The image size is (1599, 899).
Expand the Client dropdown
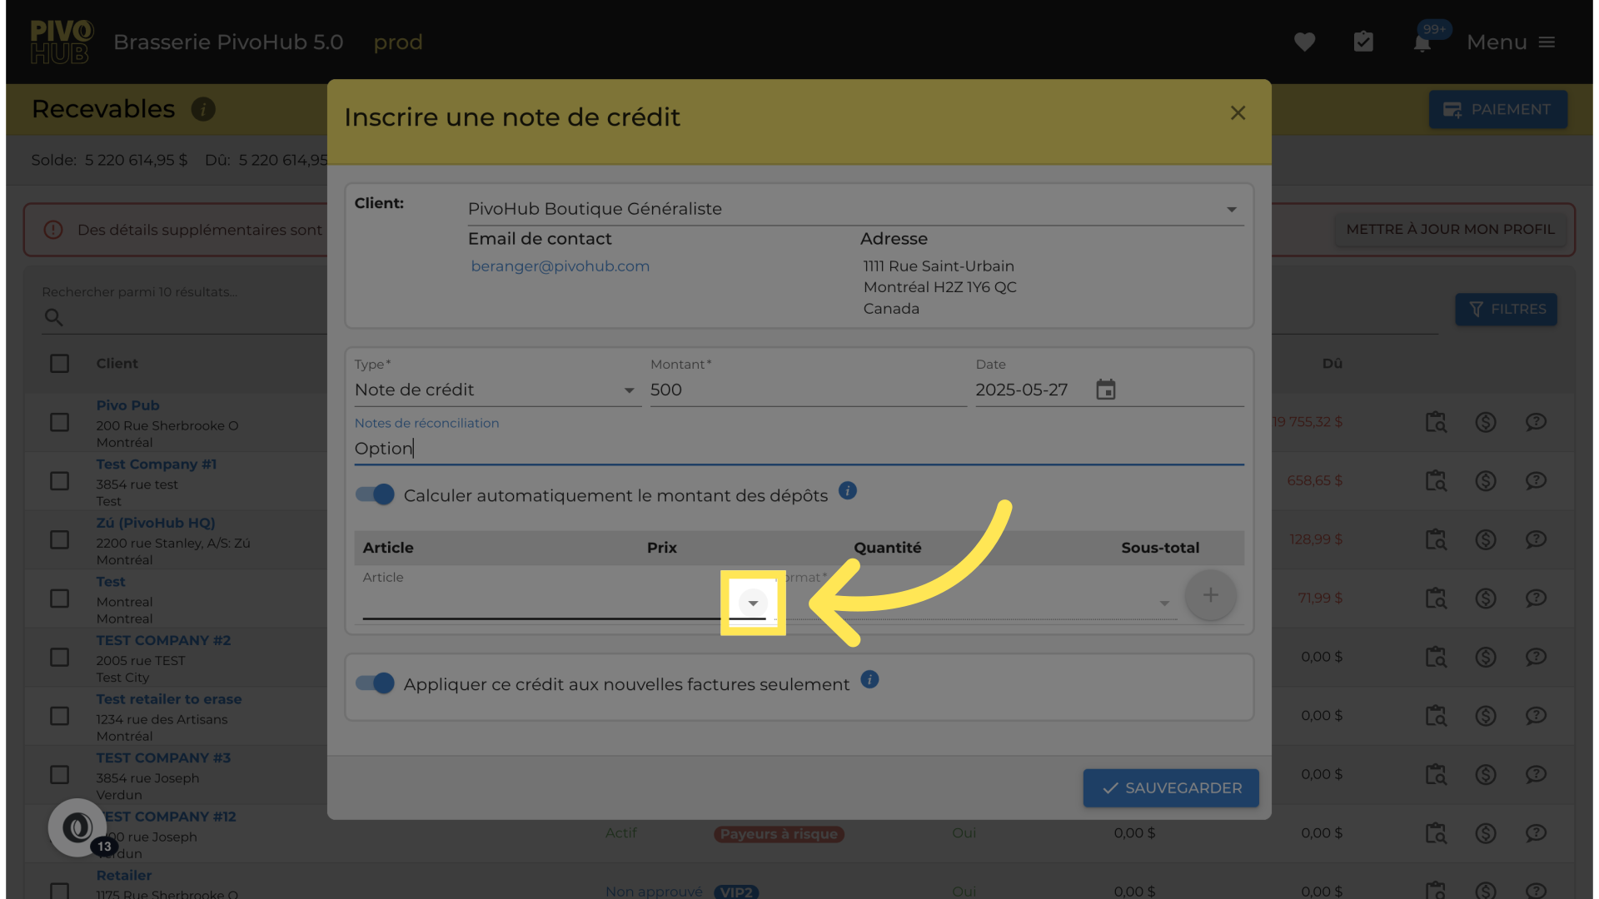(1231, 210)
